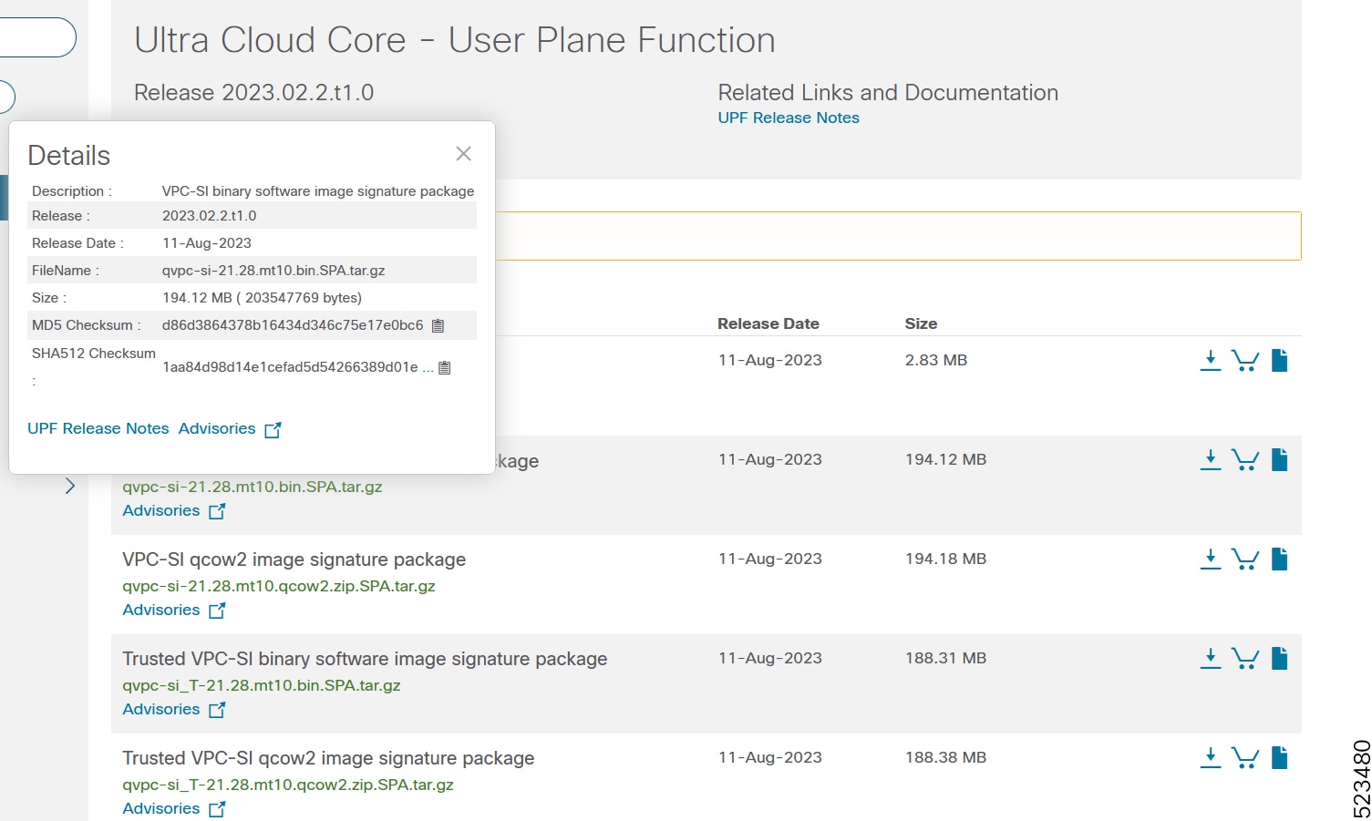Close the Details popup
1372x821 pixels.
click(463, 154)
